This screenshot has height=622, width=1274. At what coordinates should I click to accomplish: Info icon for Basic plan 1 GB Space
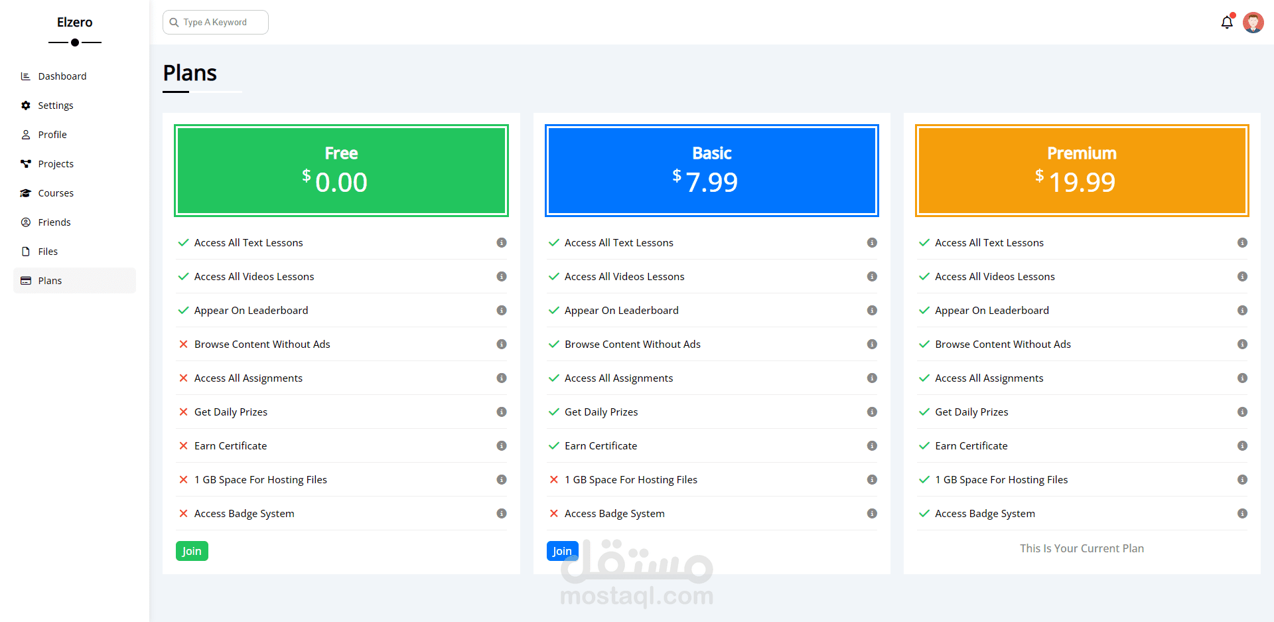coord(872,480)
